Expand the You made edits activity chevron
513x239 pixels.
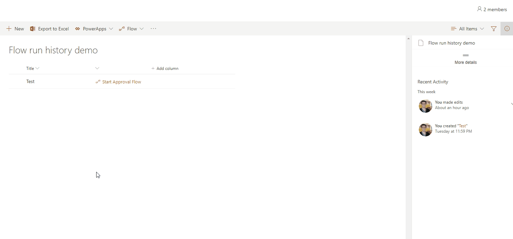tap(512, 104)
